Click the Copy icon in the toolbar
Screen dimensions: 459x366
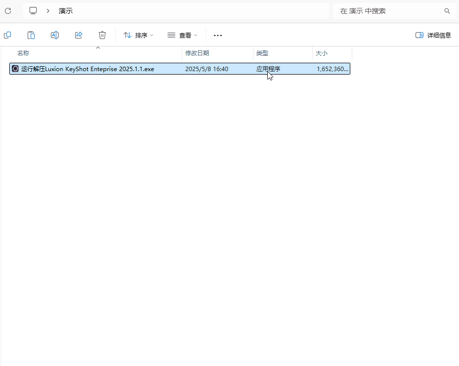pos(7,35)
